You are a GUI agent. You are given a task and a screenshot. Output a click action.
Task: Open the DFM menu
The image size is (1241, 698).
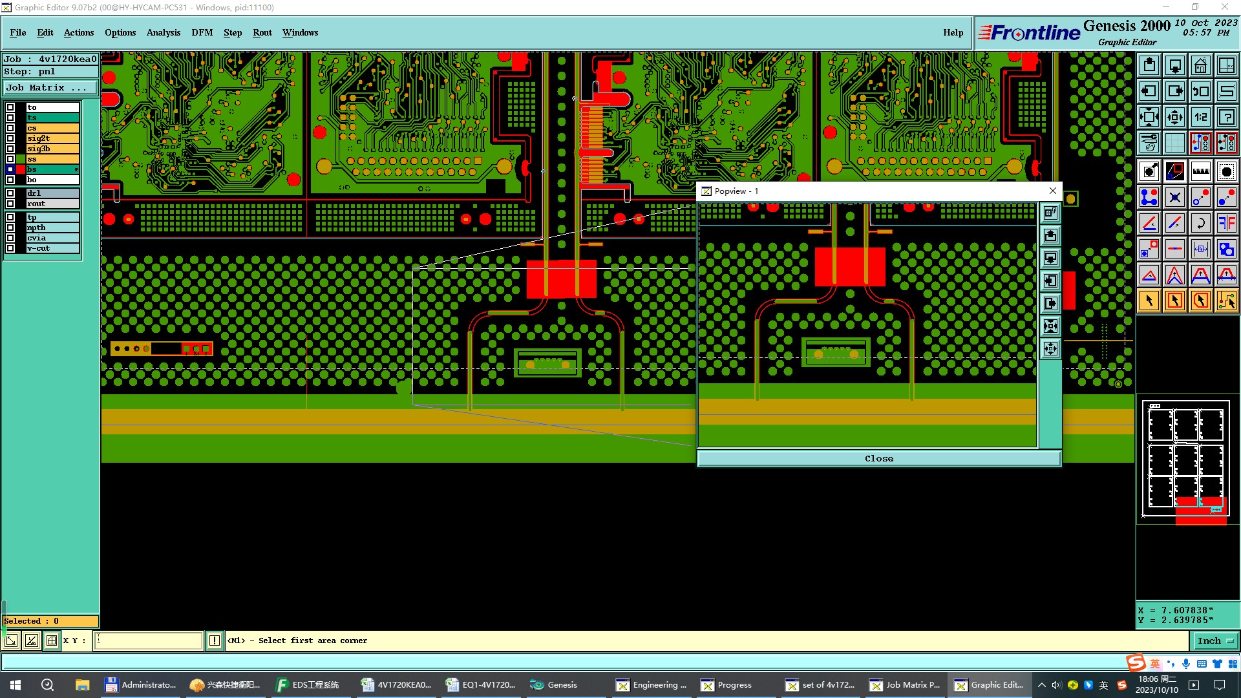pyautogui.click(x=202, y=32)
